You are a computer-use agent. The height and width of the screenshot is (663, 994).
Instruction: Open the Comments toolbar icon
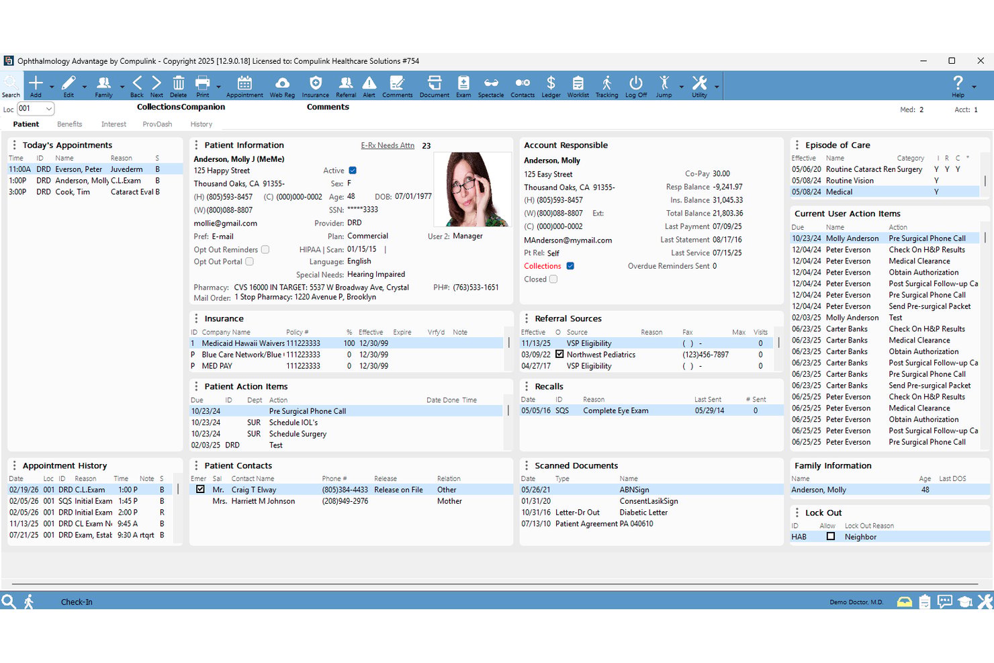click(397, 83)
